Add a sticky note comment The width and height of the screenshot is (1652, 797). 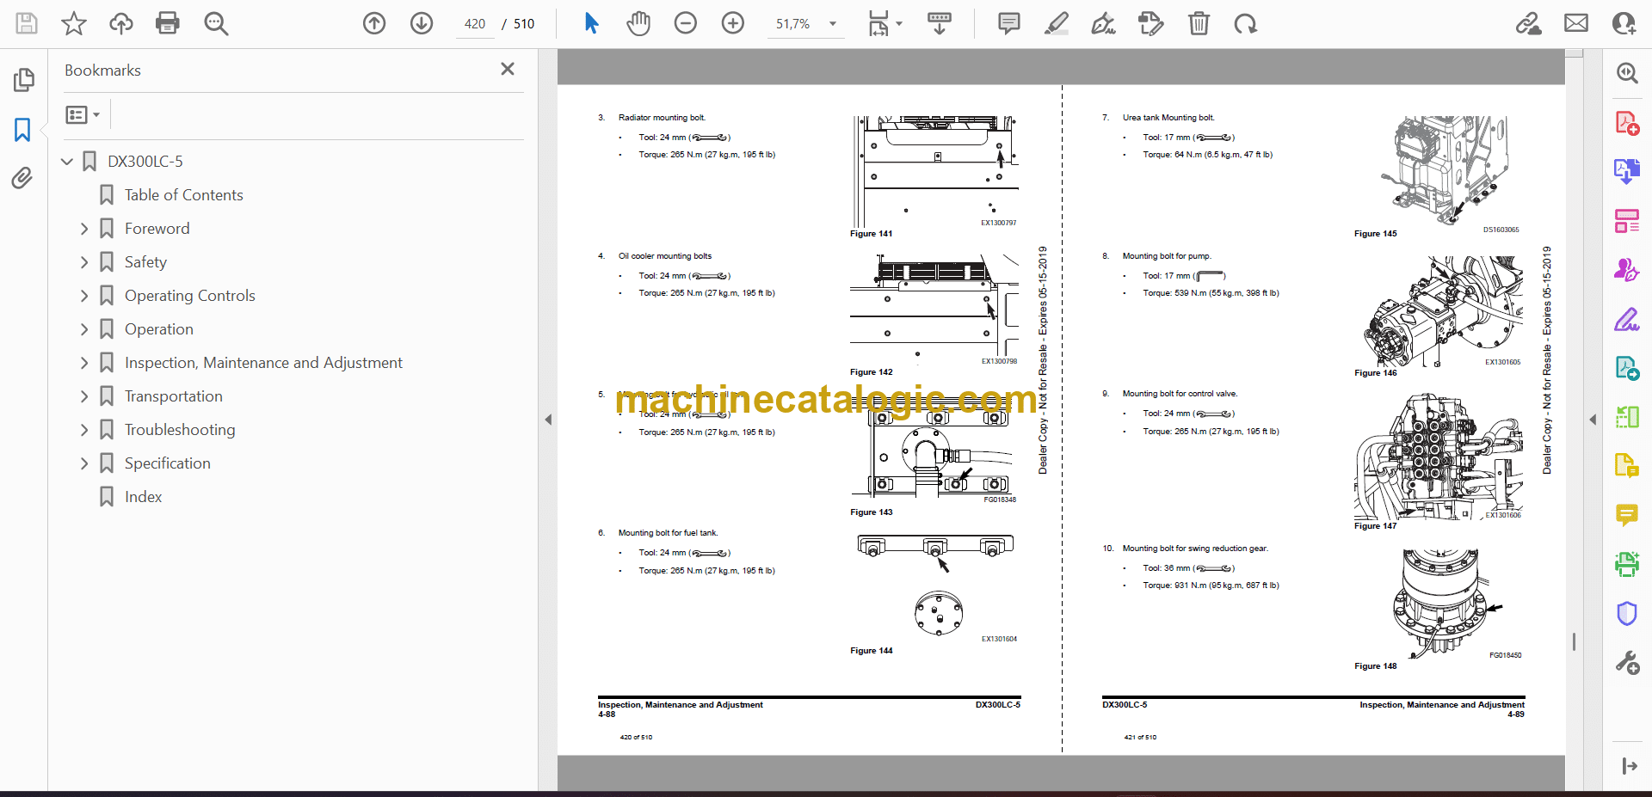tap(1008, 23)
